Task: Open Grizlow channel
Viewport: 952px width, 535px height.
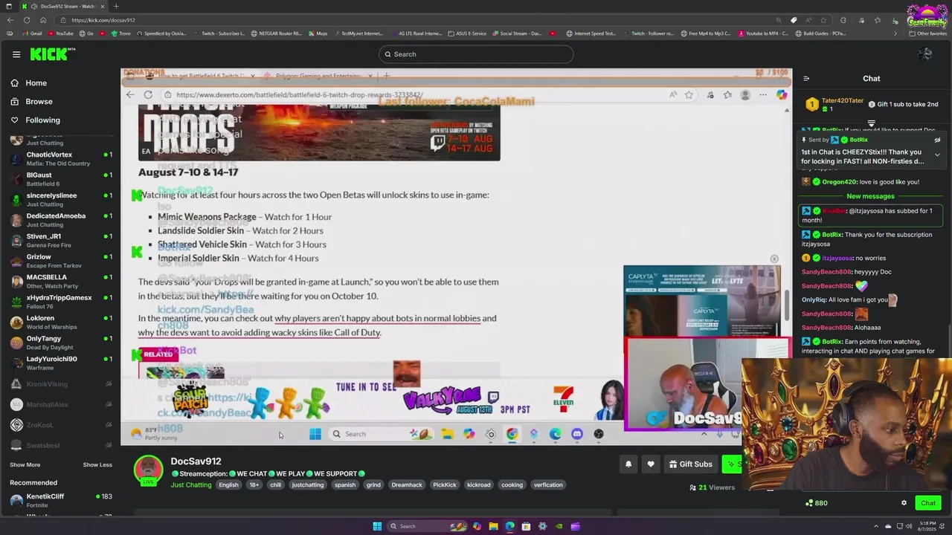Action: click(61, 261)
